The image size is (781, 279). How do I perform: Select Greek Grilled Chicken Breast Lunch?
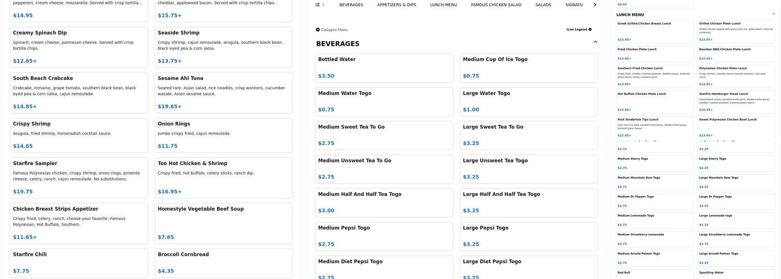[654, 31]
